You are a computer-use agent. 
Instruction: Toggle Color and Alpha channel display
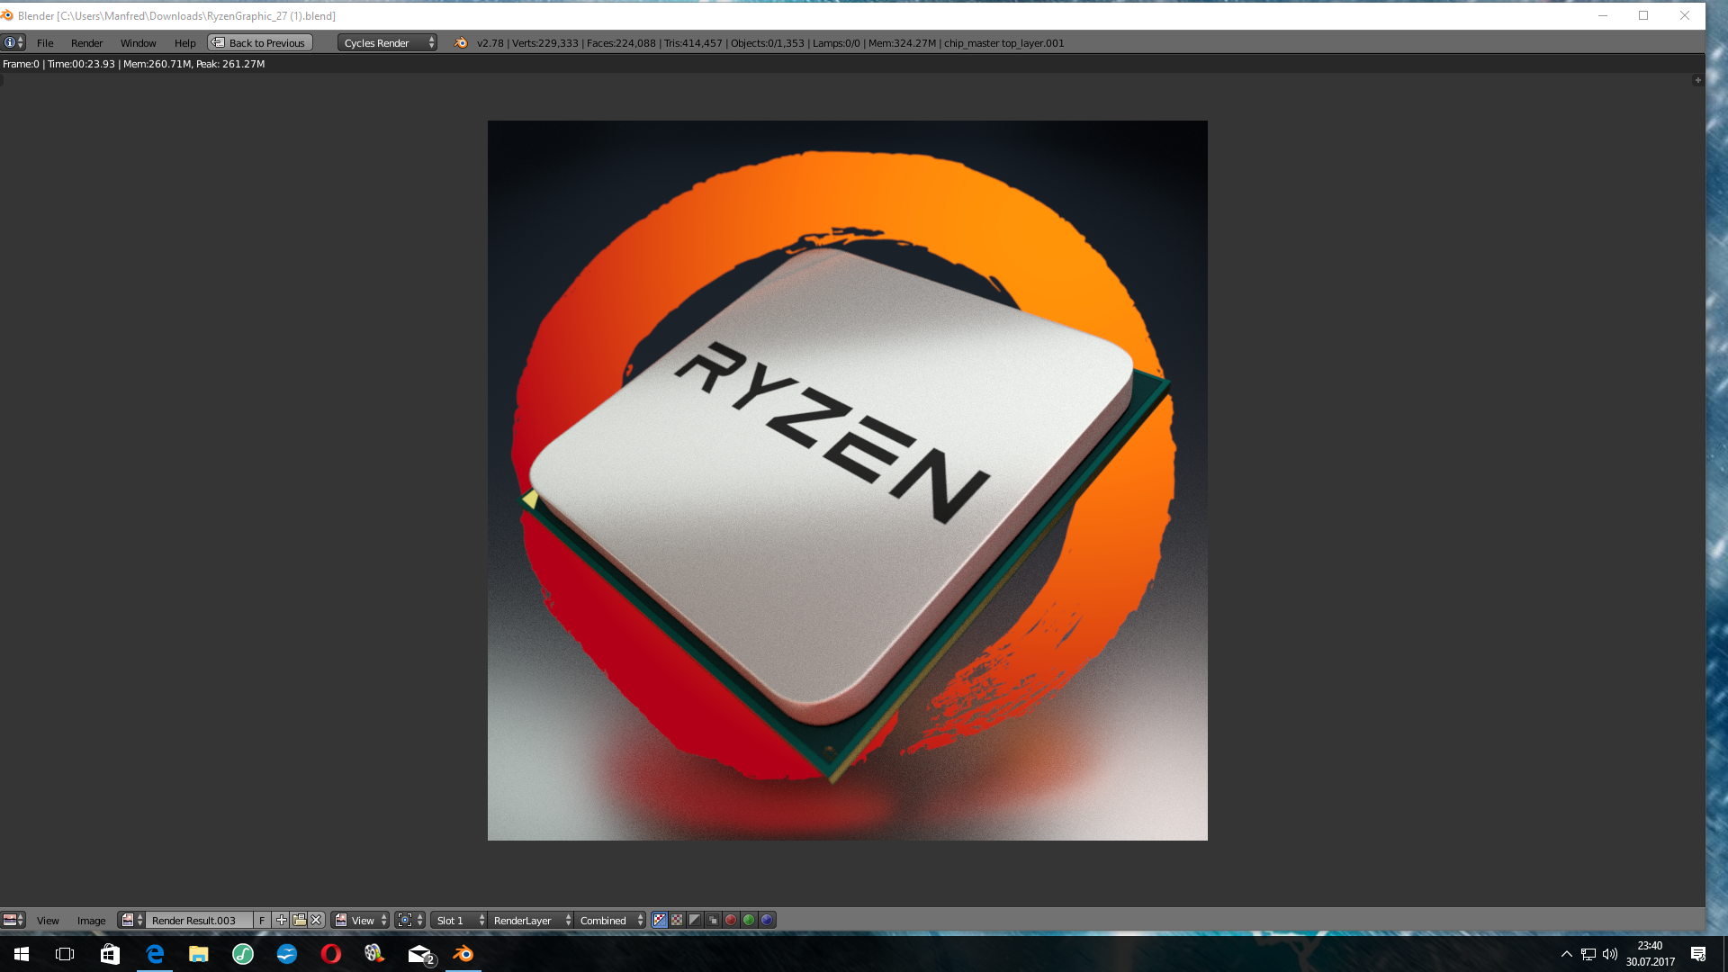pyautogui.click(x=660, y=920)
